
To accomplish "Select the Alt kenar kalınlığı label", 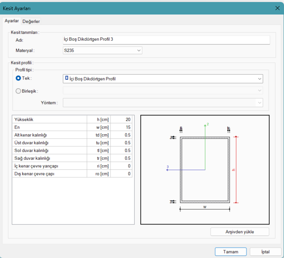I will tap(50, 135).
